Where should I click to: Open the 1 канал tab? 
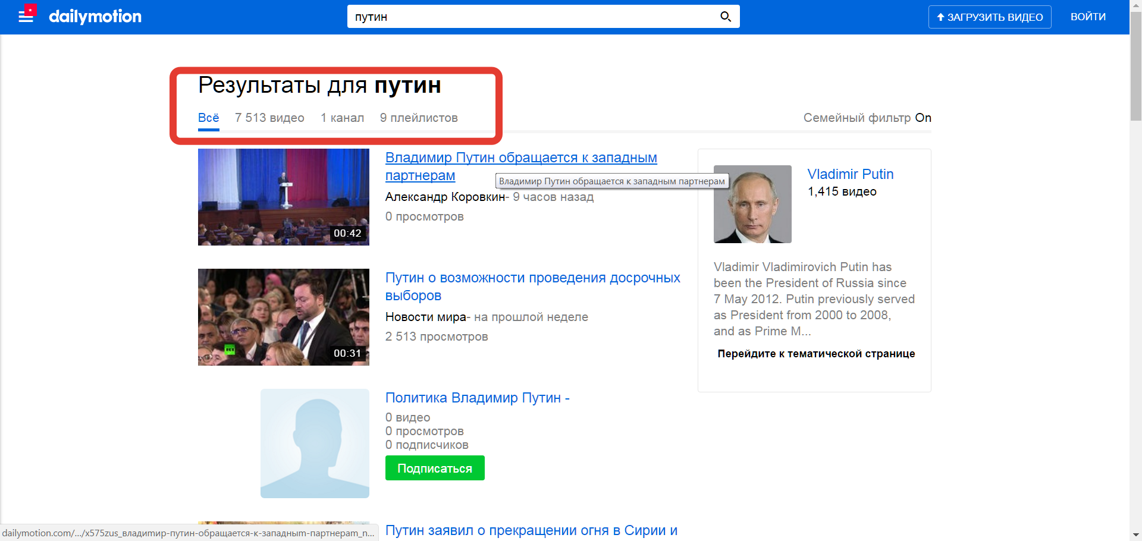coord(342,118)
